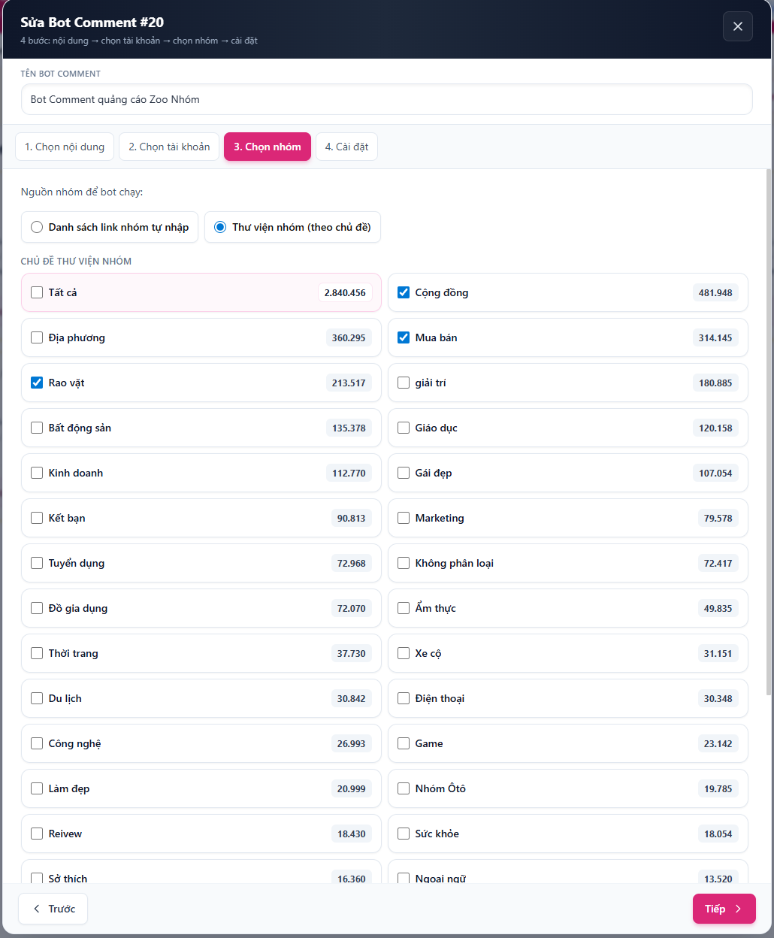
Task: Click the left arrow on Trước button
Action: [x=37, y=909]
